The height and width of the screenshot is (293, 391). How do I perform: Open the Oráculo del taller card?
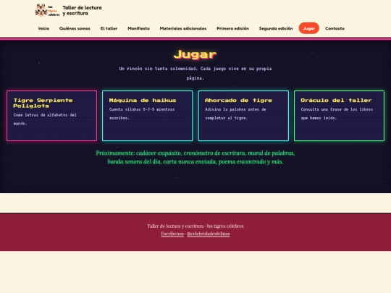click(x=339, y=116)
